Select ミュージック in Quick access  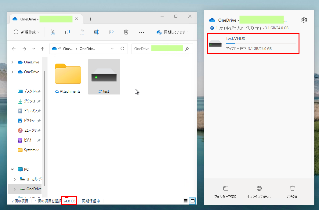[29, 130]
